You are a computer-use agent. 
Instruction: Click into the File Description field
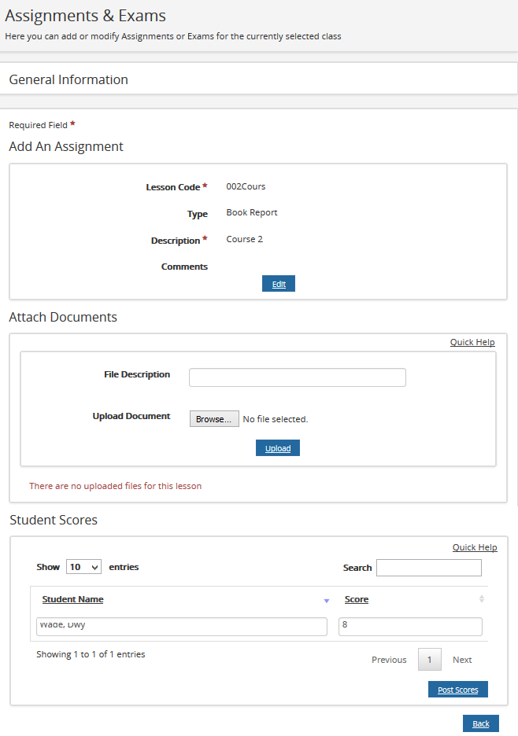point(298,377)
